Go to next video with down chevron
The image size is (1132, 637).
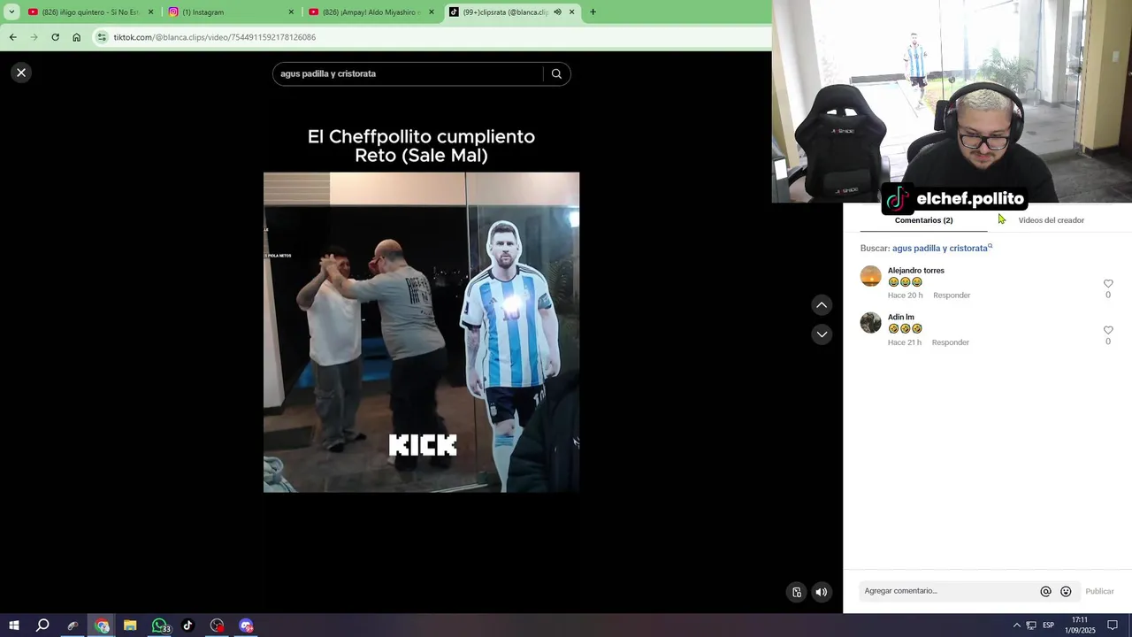coord(822,334)
